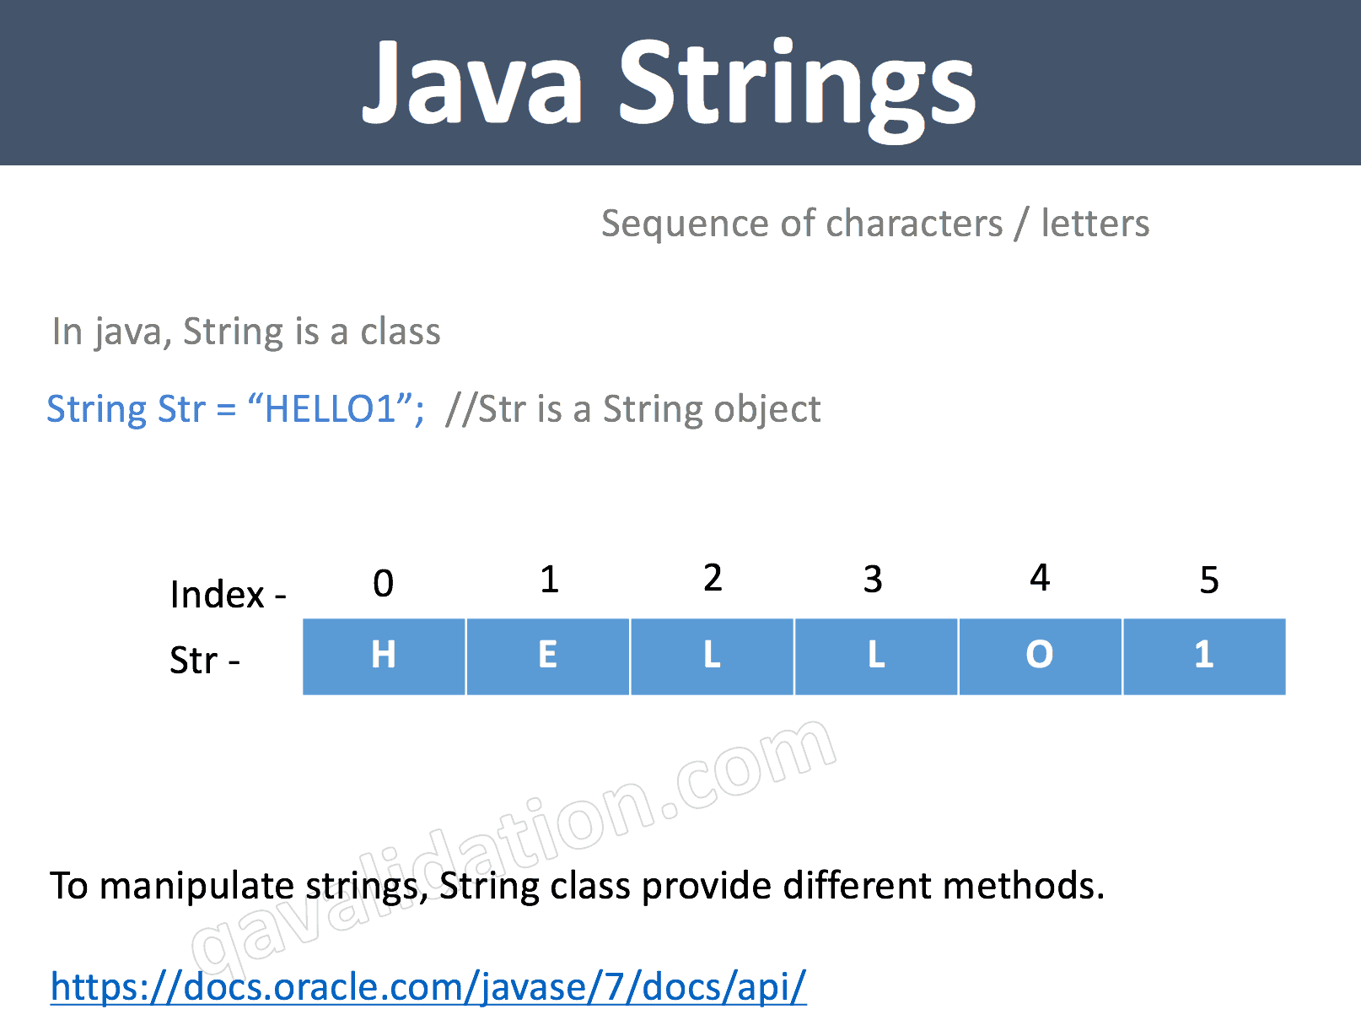
Task: Click index number 5 above the array
Action: (x=1209, y=580)
